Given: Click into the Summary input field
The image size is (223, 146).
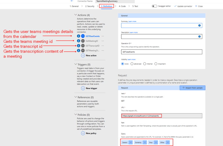Looking at the screenshot, I should (161, 26).
